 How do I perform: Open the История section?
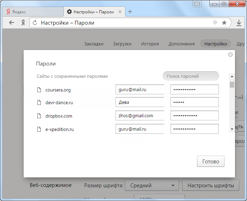click(x=150, y=44)
